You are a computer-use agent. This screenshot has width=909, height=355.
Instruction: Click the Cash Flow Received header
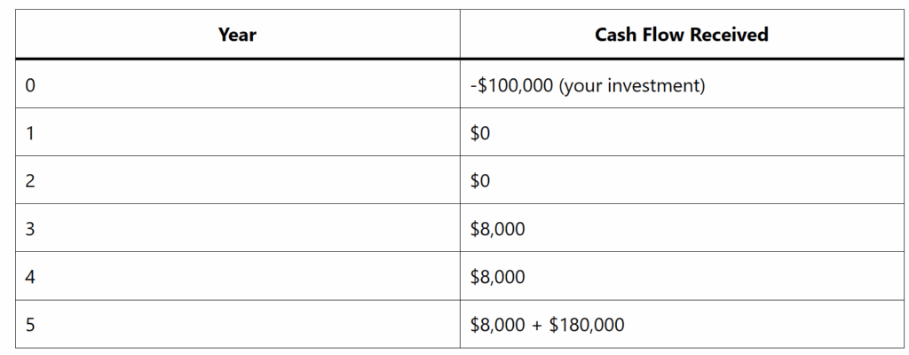coord(681,35)
